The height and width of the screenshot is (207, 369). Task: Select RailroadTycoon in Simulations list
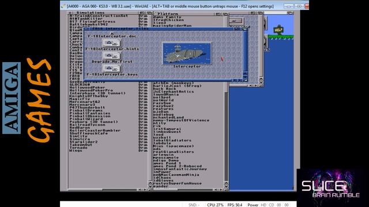click(x=87, y=125)
